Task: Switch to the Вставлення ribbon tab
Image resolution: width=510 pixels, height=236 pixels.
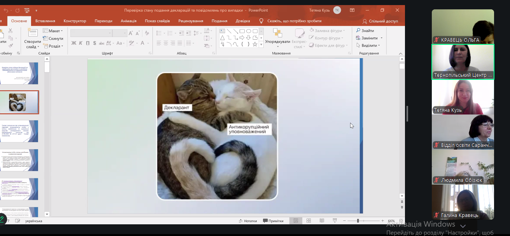Action: (45, 21)
